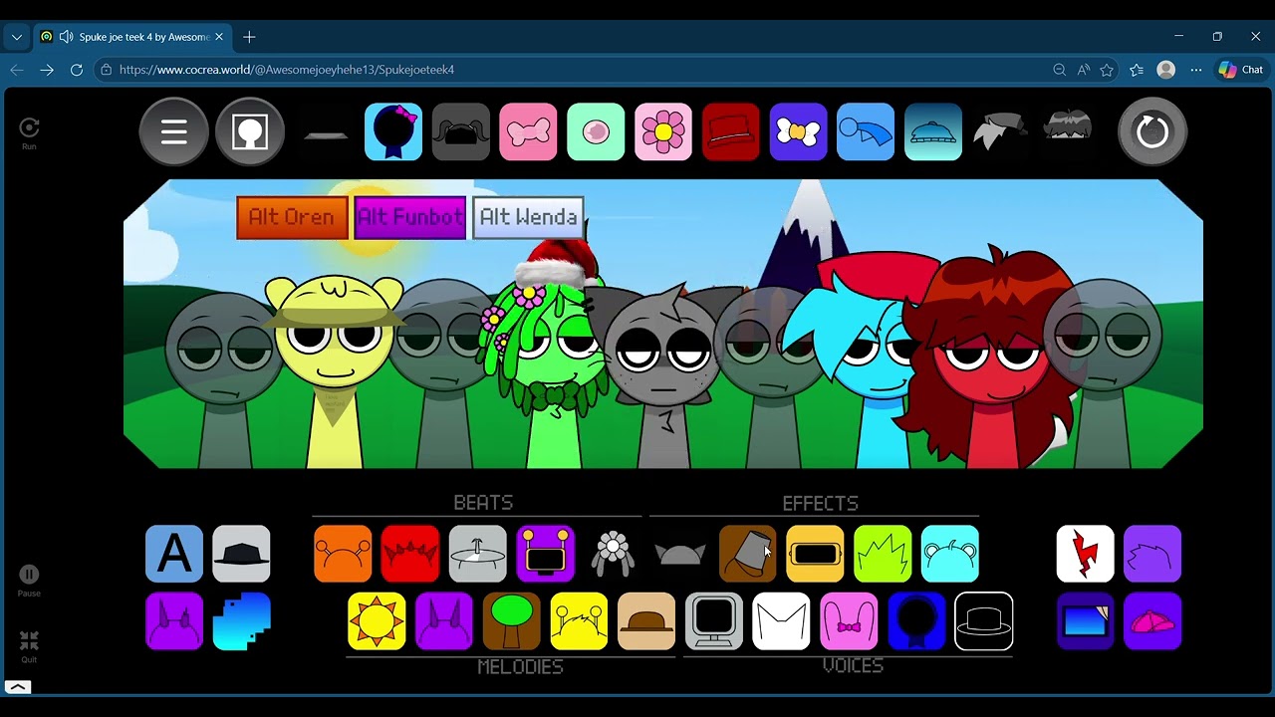Pick the red spiky beat icon

click(x=410, y=554)
